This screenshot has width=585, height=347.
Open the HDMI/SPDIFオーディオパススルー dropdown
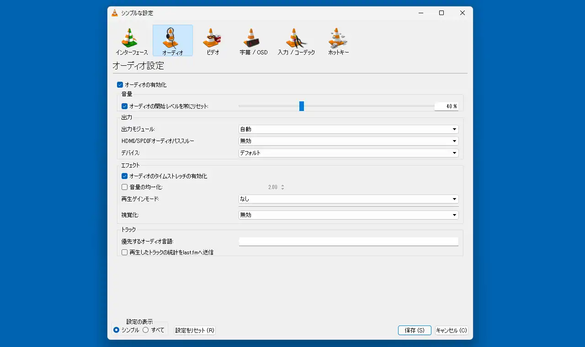348,141
